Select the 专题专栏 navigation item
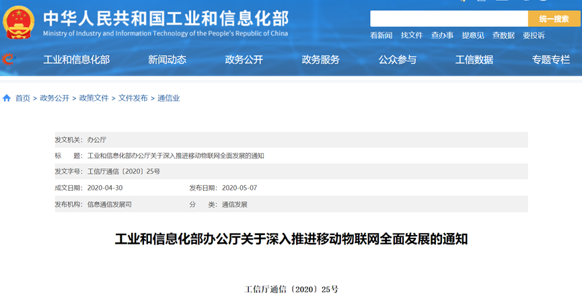The height and width of the screenshot is (301, 582). [x=550, y=60]
